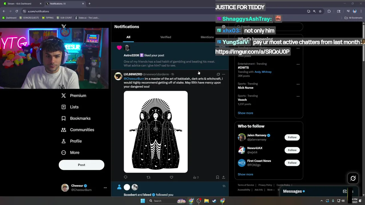Viewport: 365px width, 205px height.
Task: Open the X Premium menu item
Action: (x=74, y=96)
